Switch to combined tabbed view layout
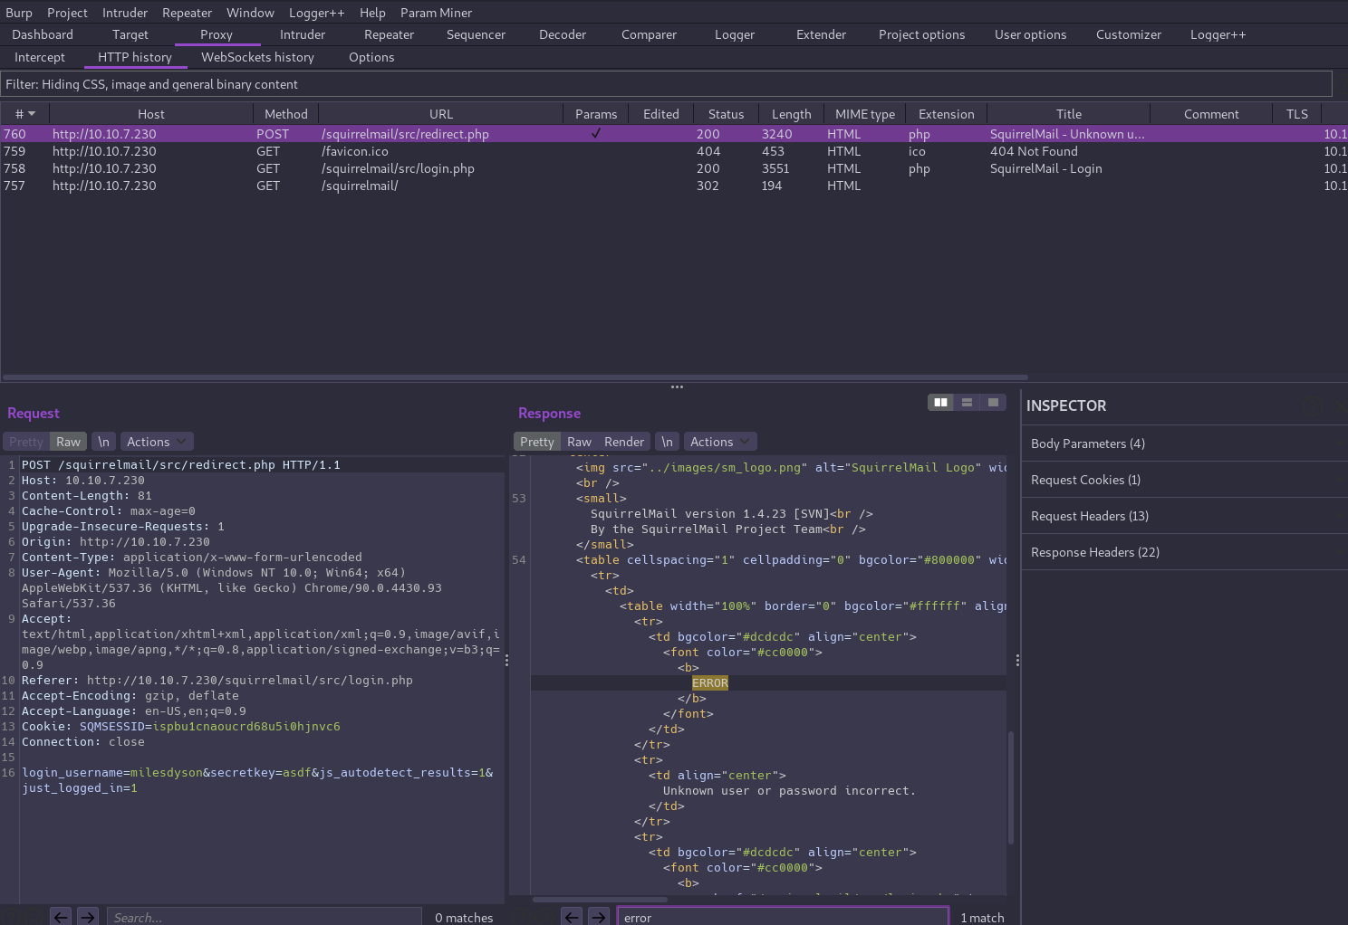1348x925 pixels. point(994,402)
